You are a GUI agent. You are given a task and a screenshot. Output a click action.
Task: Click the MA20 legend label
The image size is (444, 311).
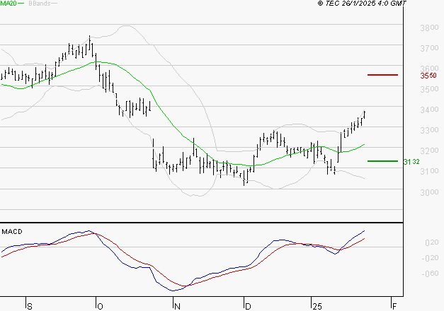point(8,4)
